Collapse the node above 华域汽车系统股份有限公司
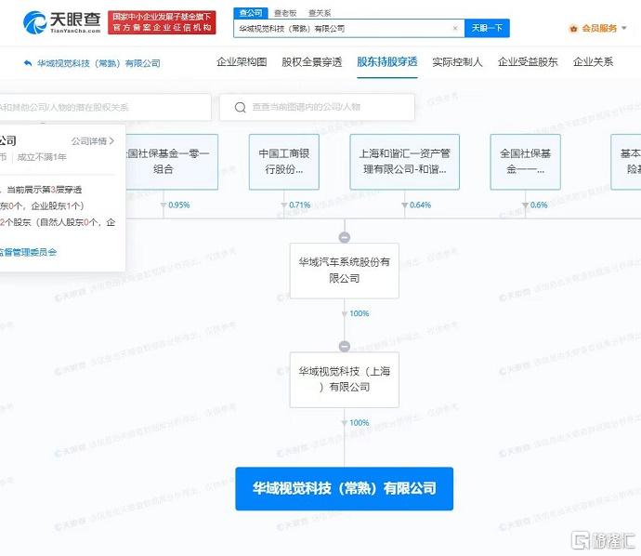 [345, 237]
